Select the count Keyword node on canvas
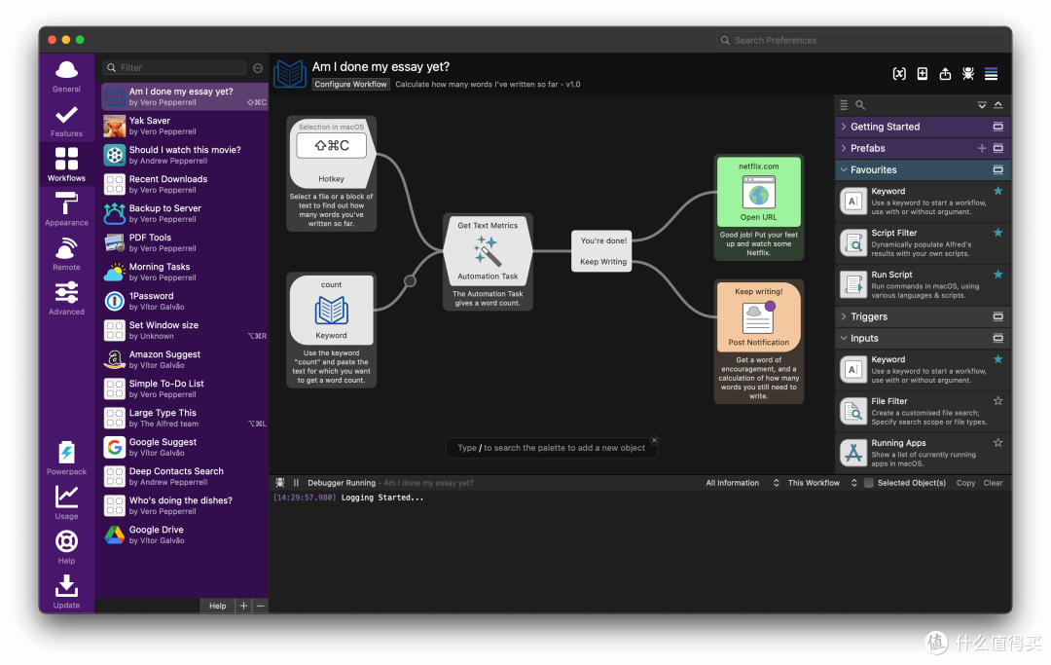Screen dimensions: 1051x665 click(x=331, y=310)
